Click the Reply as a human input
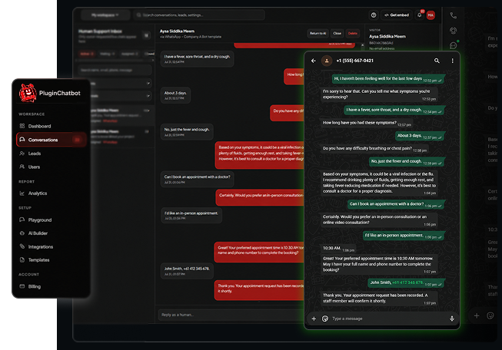The width and height of the screenshot is (502, 350). point(231,315)
